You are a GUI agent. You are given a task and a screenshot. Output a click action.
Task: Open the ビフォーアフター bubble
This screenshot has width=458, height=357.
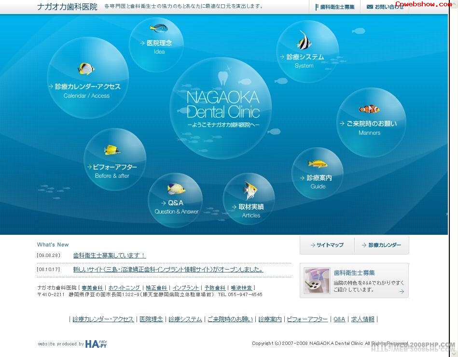click(115, 159)
